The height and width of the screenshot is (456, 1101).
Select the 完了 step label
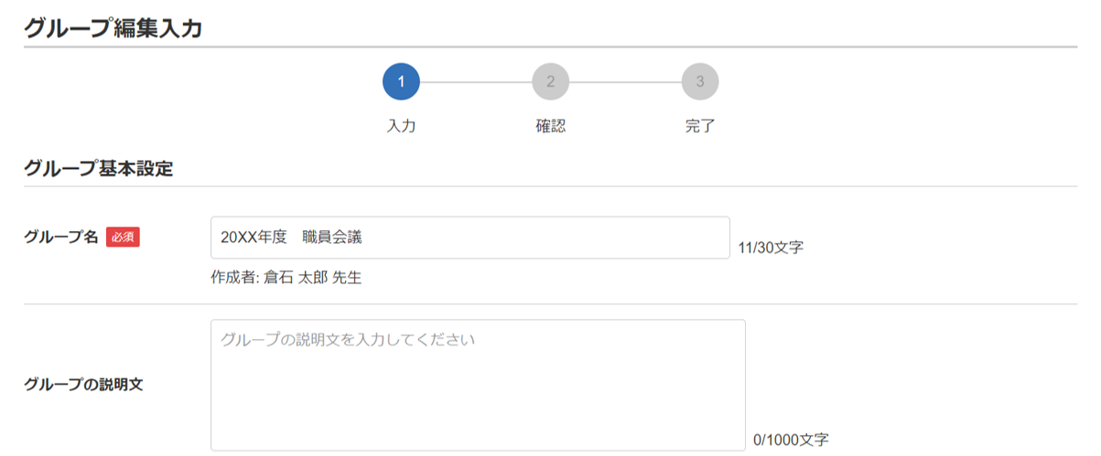[699, 126]
